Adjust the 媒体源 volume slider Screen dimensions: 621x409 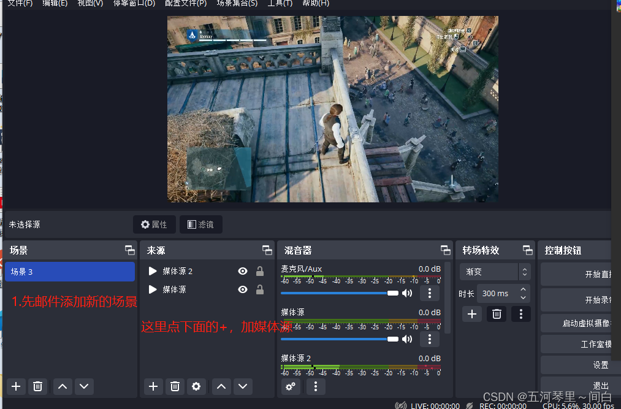[340, 339]
